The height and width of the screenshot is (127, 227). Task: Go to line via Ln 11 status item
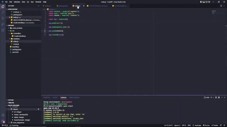tap(168, 126)
